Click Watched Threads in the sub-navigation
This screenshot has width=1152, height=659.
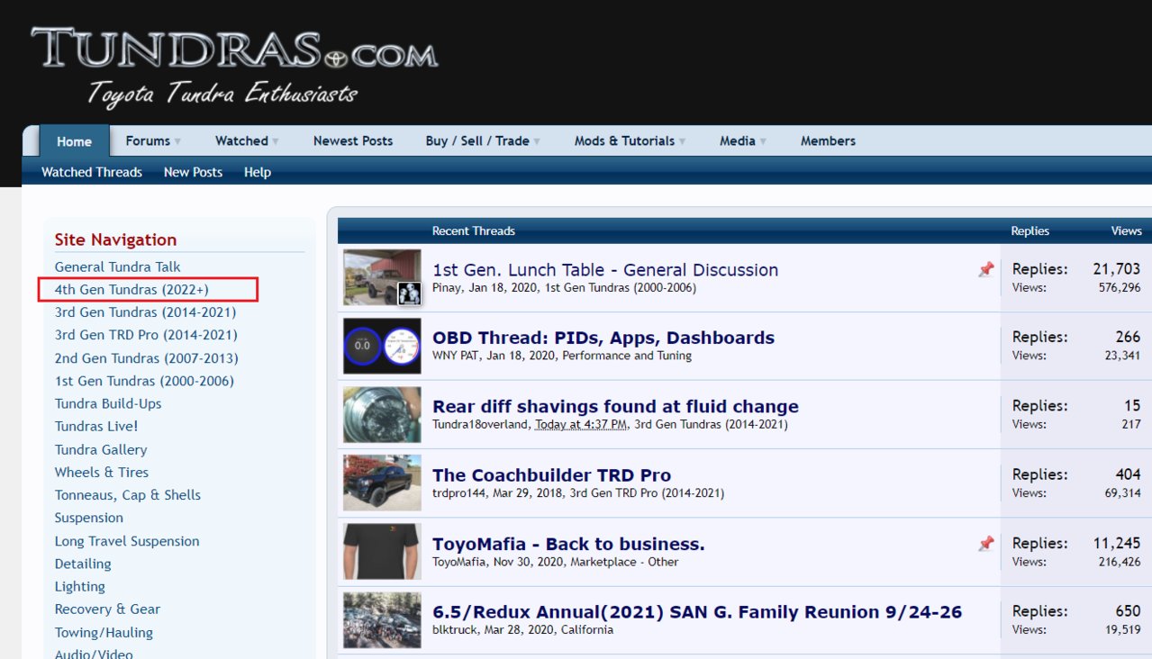92,172
